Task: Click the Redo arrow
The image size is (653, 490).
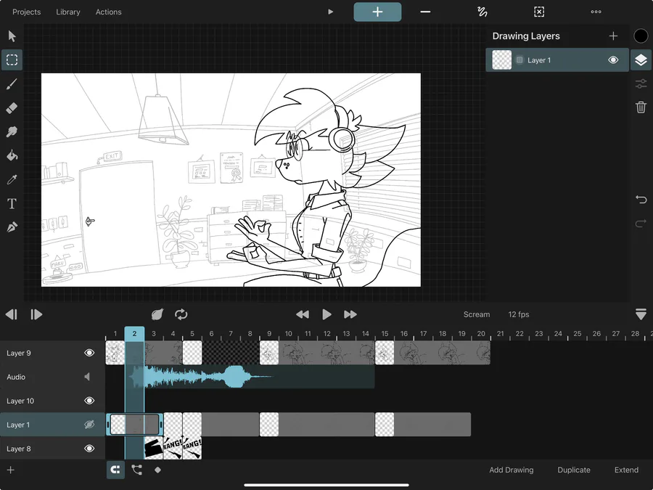Action: pyautogui.click(x=641, y=224)
